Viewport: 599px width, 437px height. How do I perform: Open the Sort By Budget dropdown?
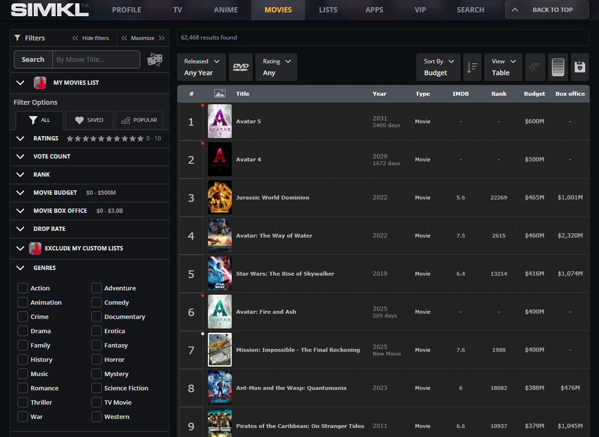(438, 67)
